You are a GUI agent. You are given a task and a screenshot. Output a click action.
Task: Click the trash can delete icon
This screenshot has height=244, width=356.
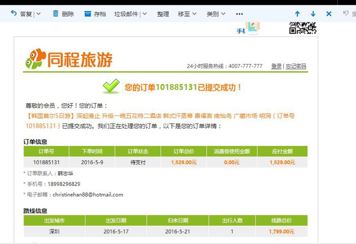pos(56,14)
